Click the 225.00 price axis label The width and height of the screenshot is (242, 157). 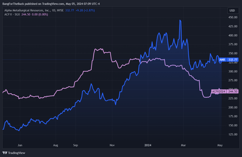[x=233, y=98]
